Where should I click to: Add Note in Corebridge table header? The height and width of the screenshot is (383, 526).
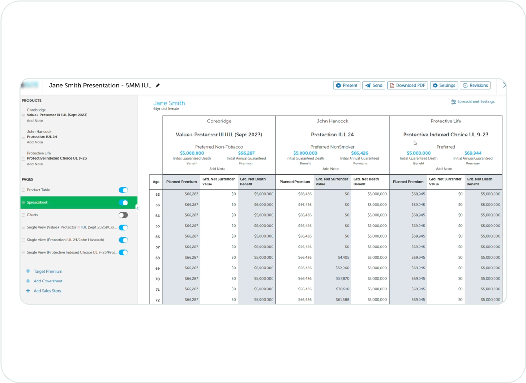coord(217,169)
